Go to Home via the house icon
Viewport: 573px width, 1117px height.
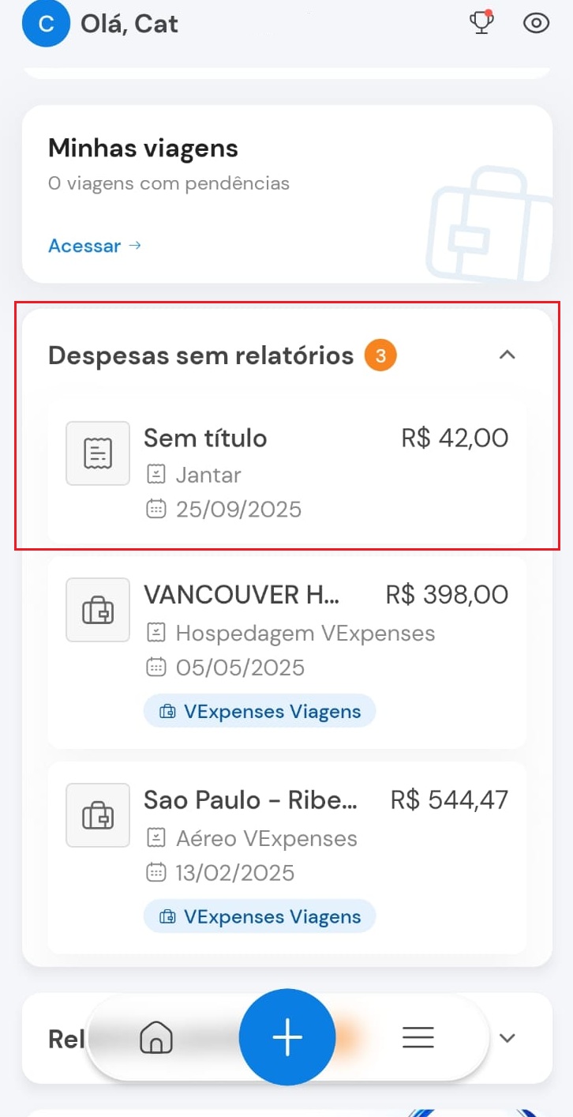[156, 1037]
